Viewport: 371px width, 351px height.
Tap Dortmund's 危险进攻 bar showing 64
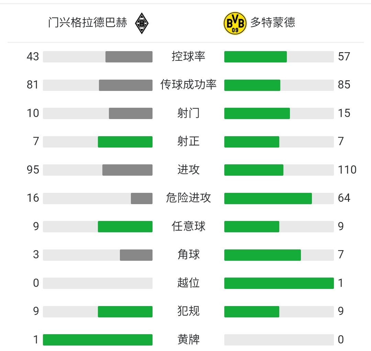click(x=268, y=198)
